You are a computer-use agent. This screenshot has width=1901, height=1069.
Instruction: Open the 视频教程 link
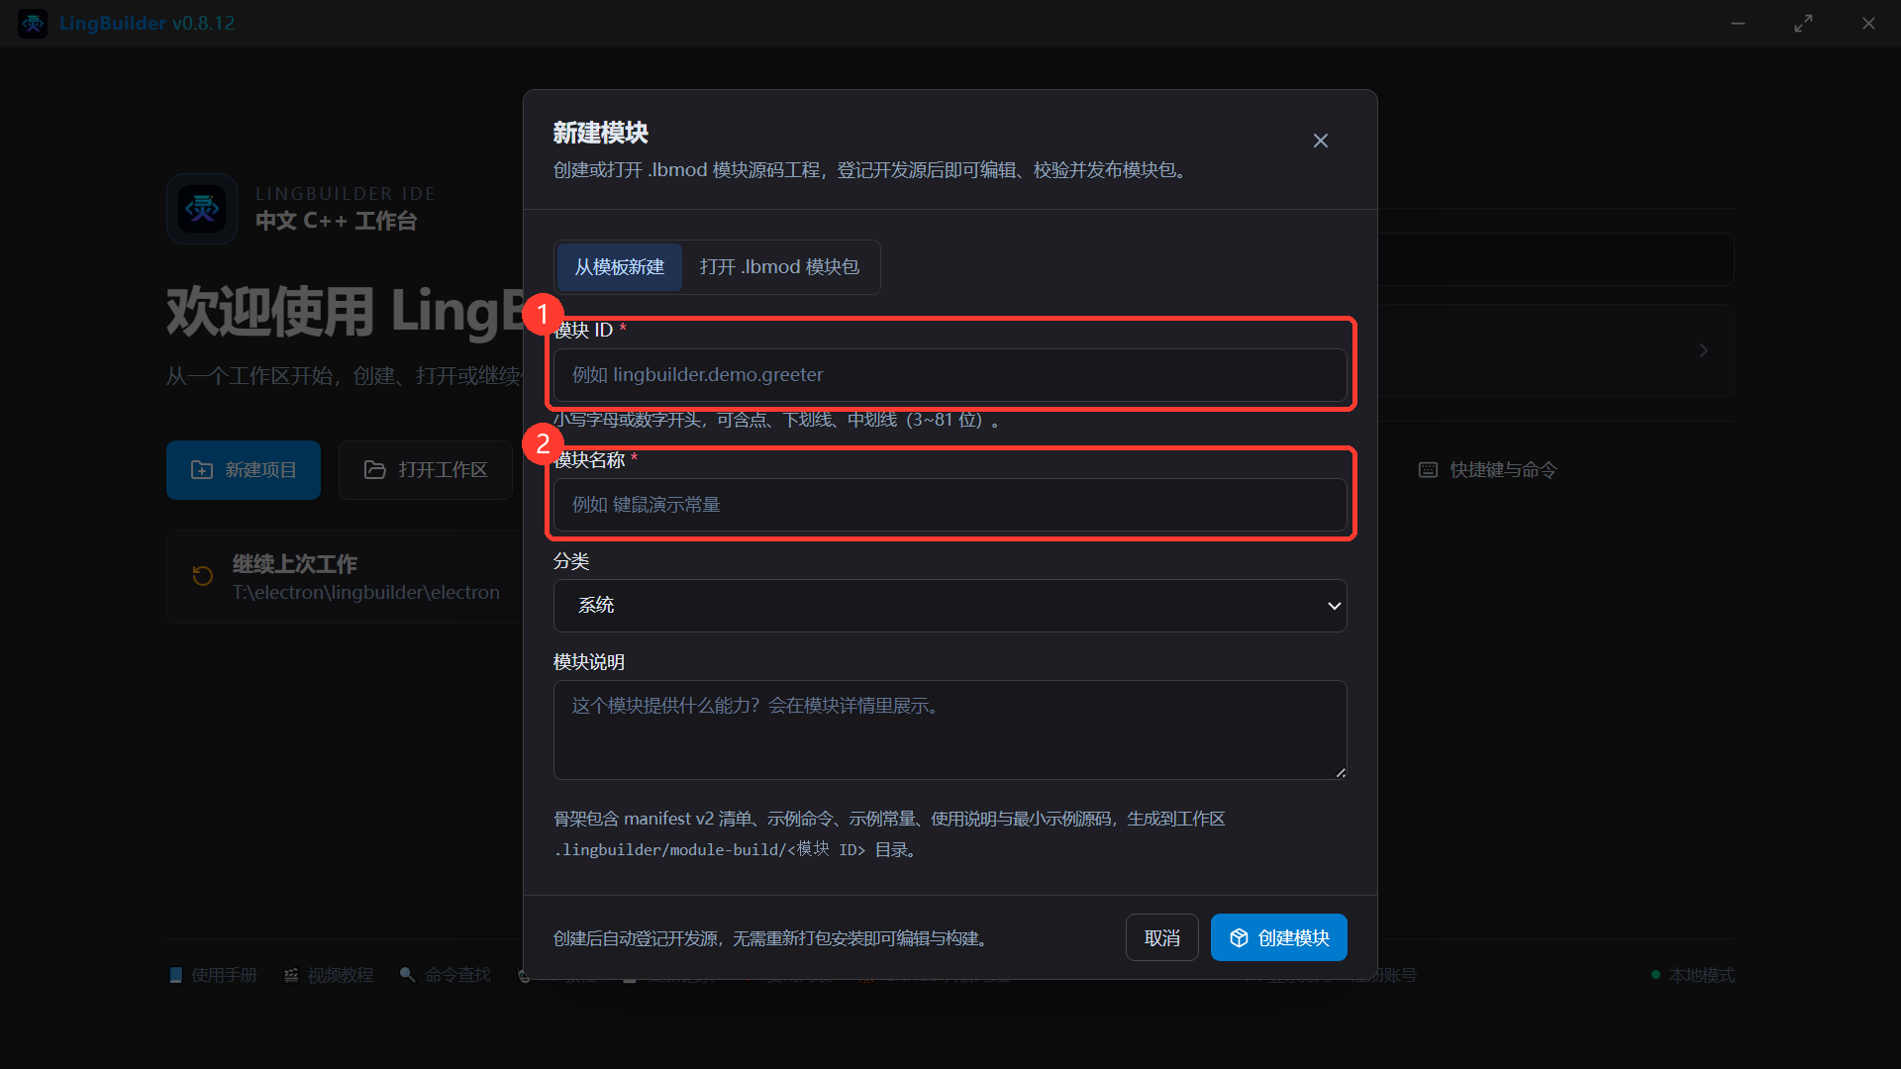(329, 975)
